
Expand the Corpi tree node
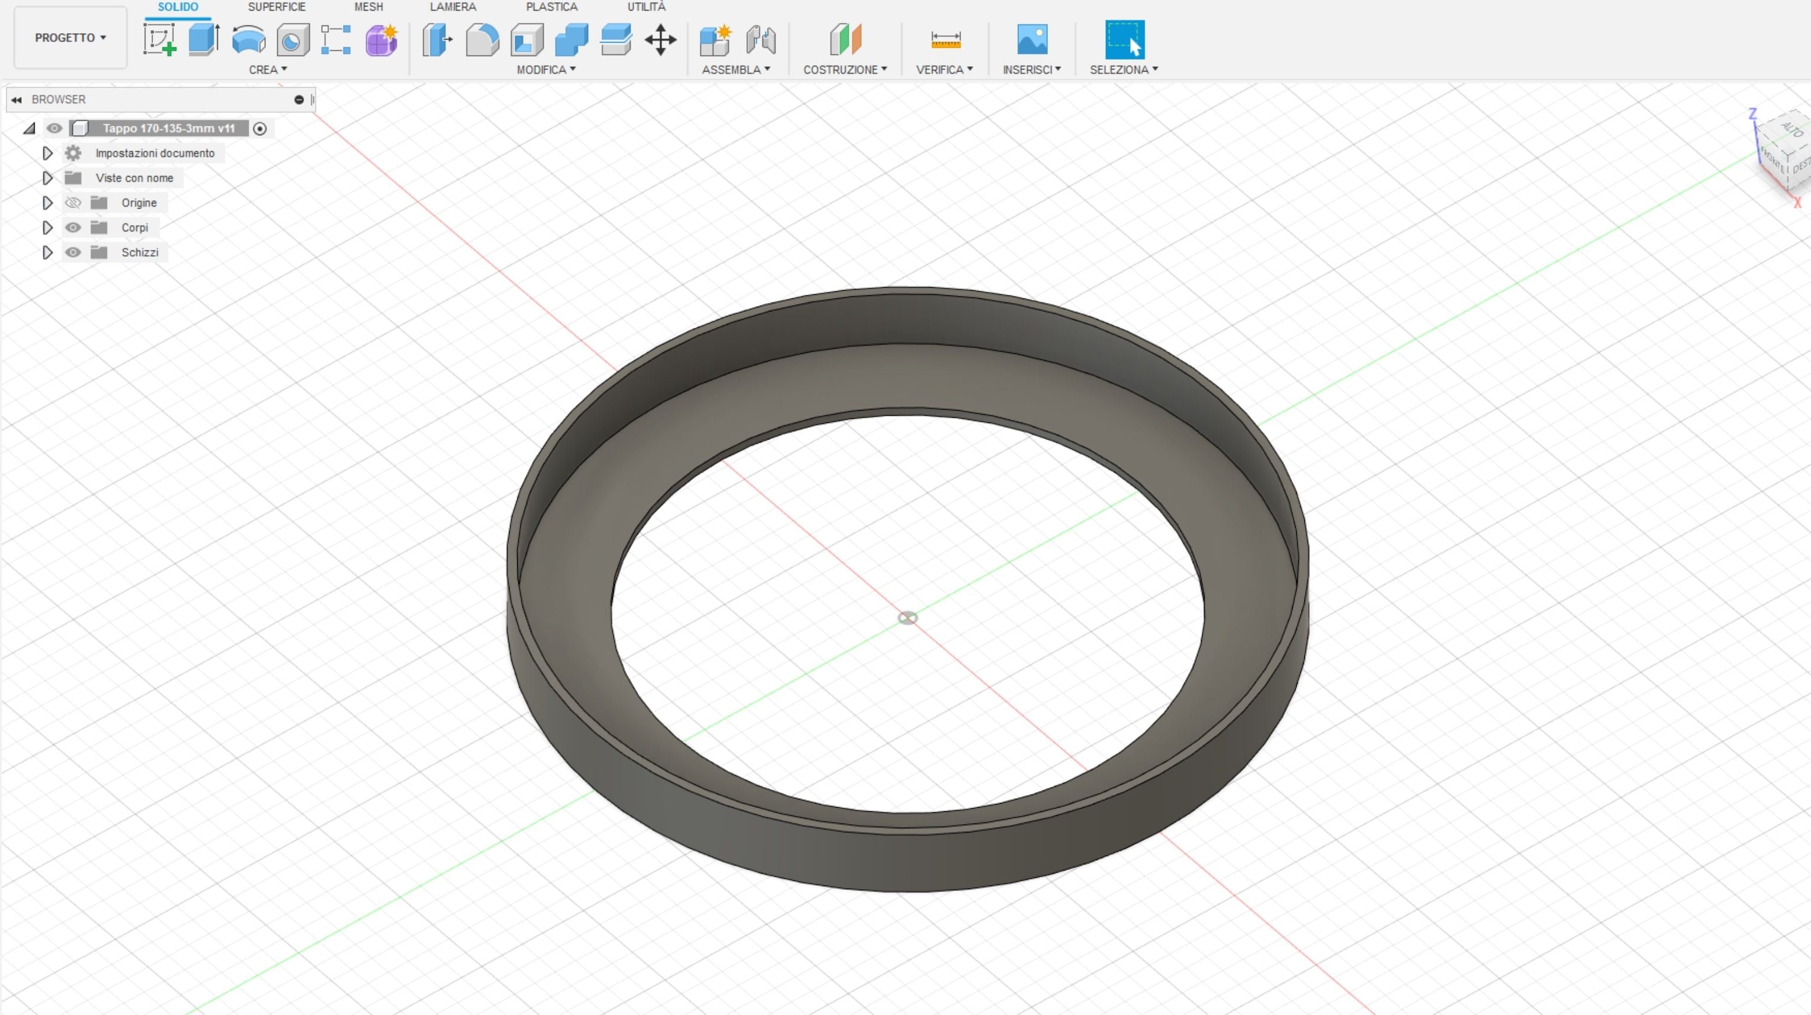[47, 227]
